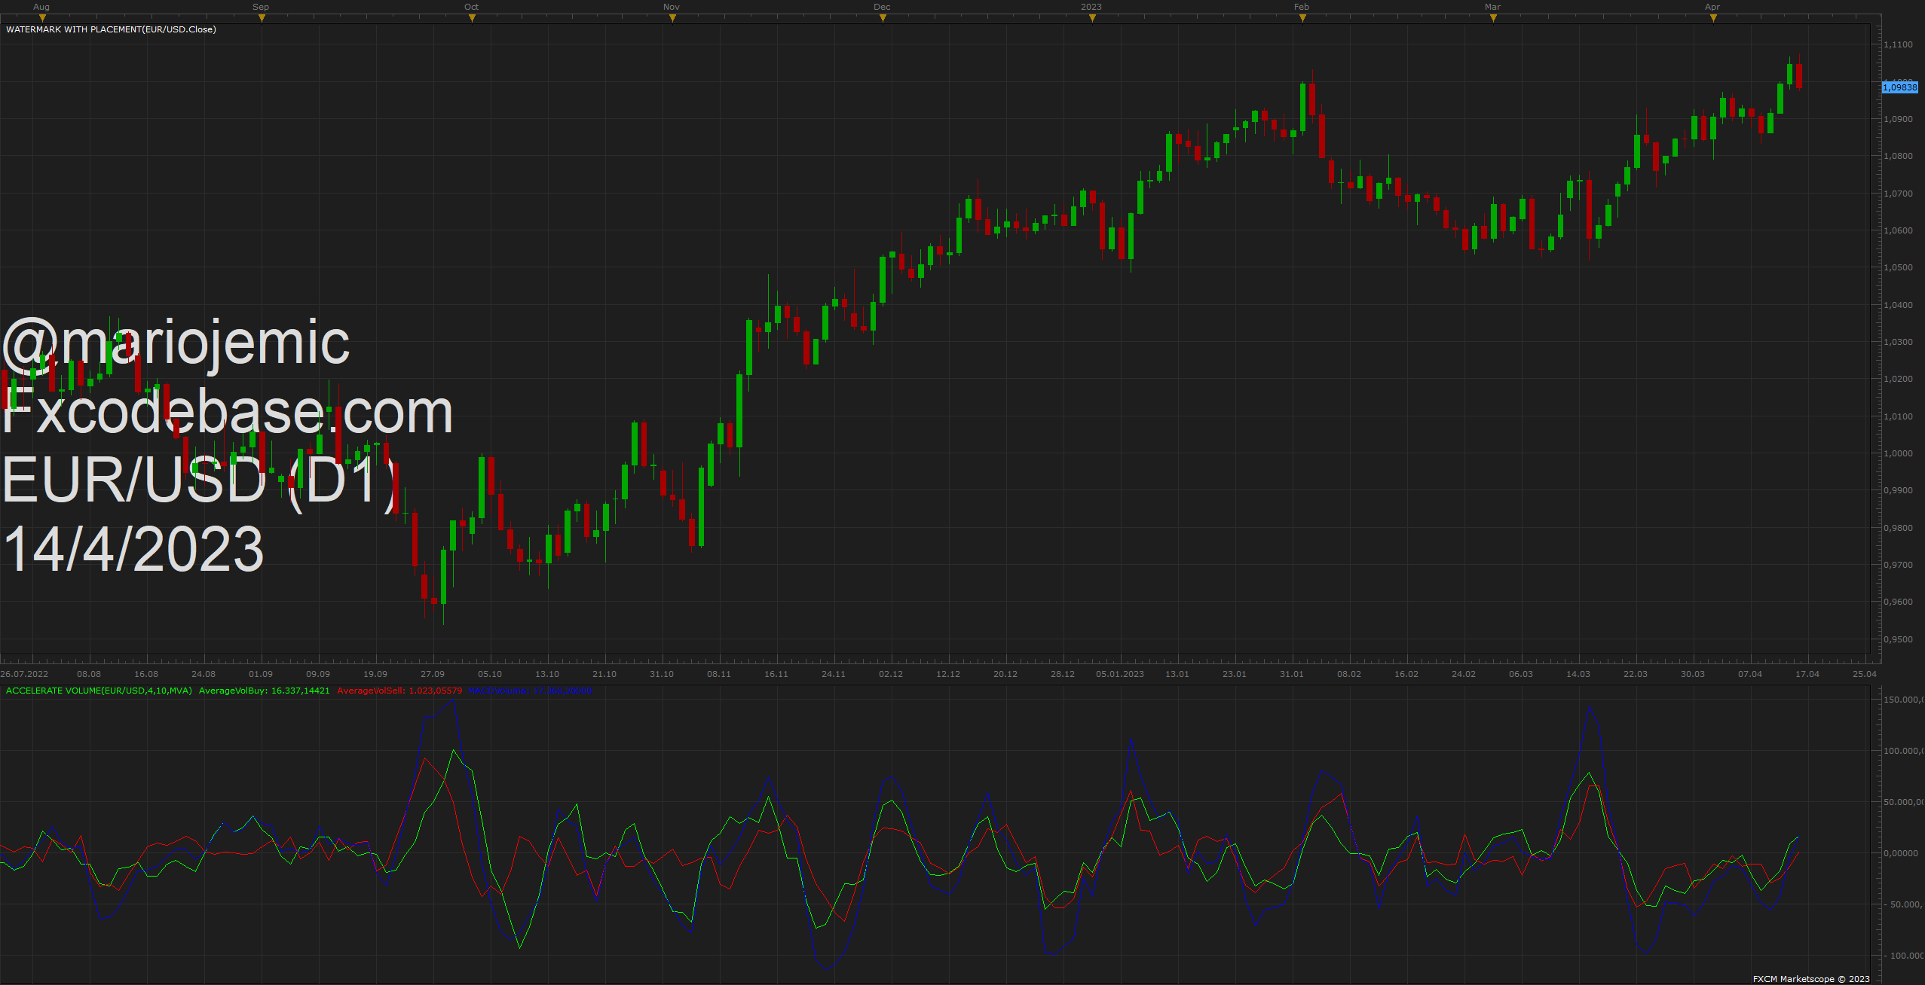
Task: Click the 26.07.2022 date axis label
Action: click(24, 674)
